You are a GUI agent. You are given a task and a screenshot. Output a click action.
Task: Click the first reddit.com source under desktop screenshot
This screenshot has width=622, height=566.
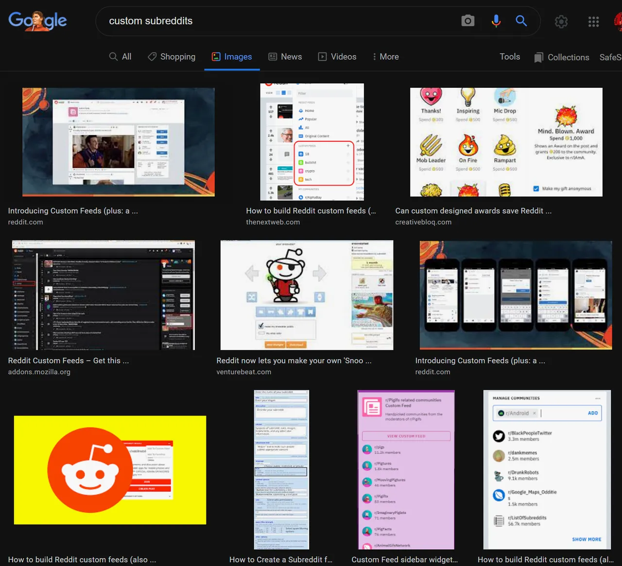(x=26, y=222)
